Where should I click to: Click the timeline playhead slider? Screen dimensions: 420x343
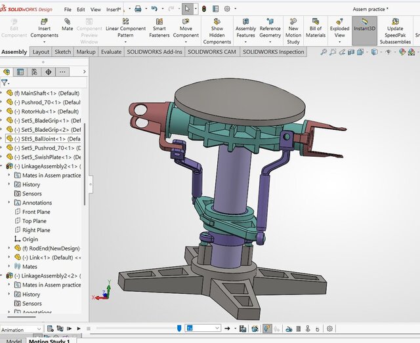coord(179,329)
